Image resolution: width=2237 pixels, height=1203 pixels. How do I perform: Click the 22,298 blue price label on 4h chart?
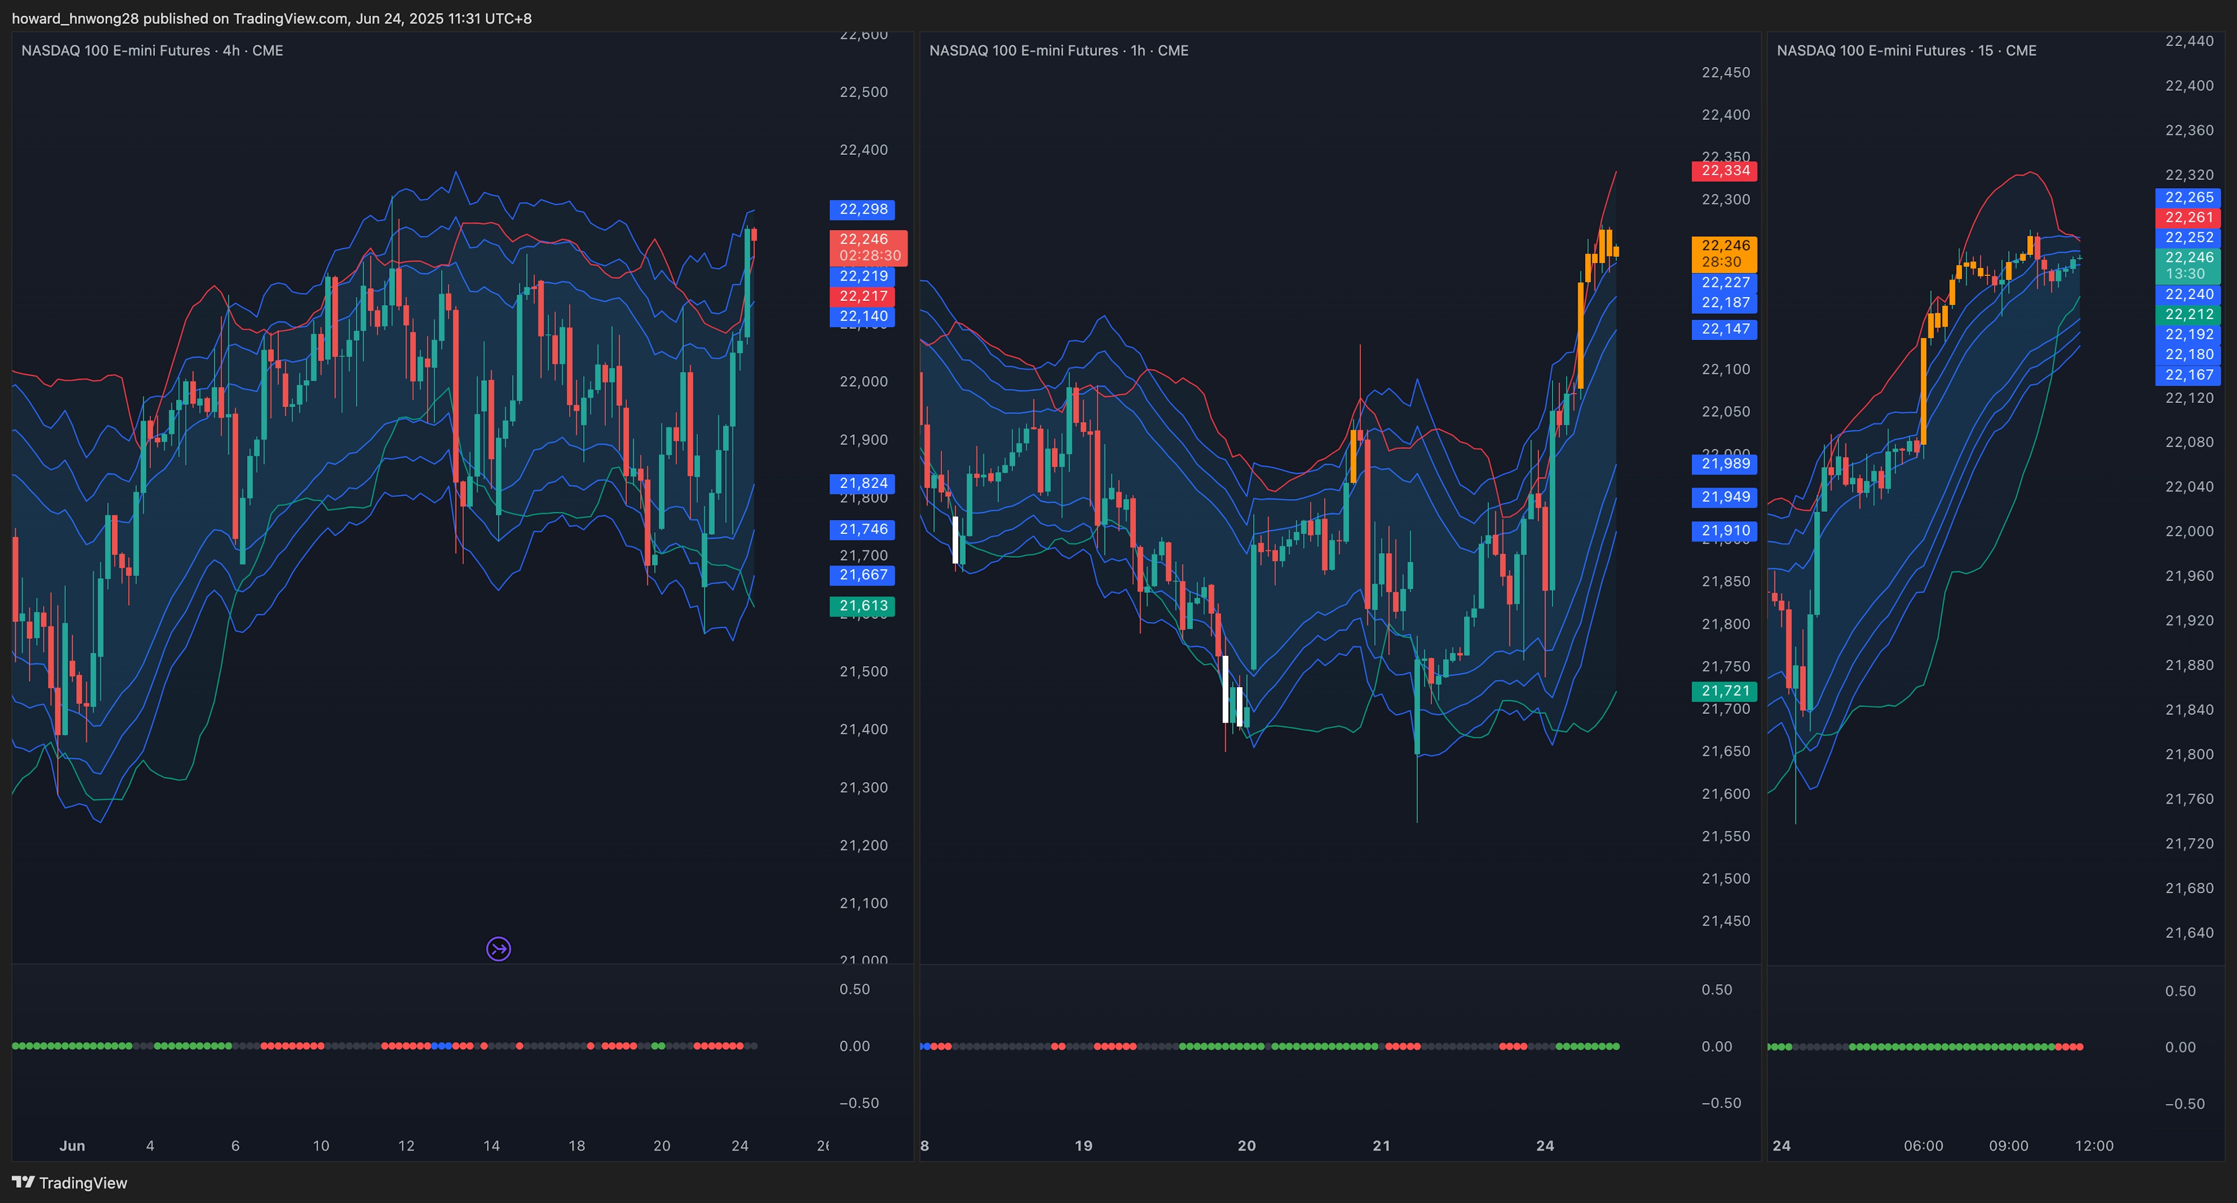[x=862, y=209]
